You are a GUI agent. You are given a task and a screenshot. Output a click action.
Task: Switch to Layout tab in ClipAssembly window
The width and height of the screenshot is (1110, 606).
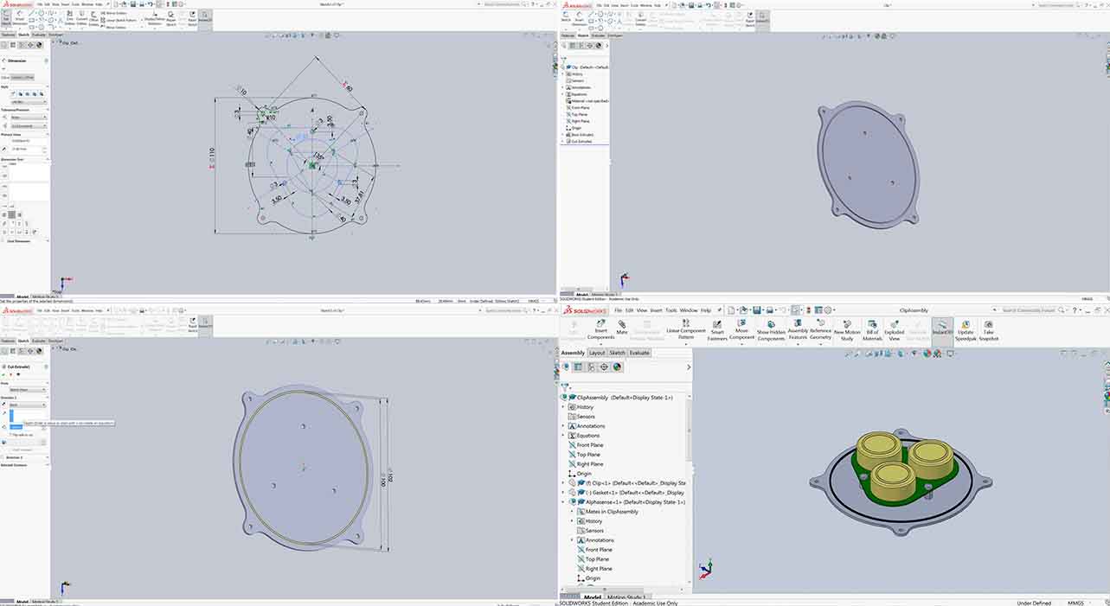597,353
